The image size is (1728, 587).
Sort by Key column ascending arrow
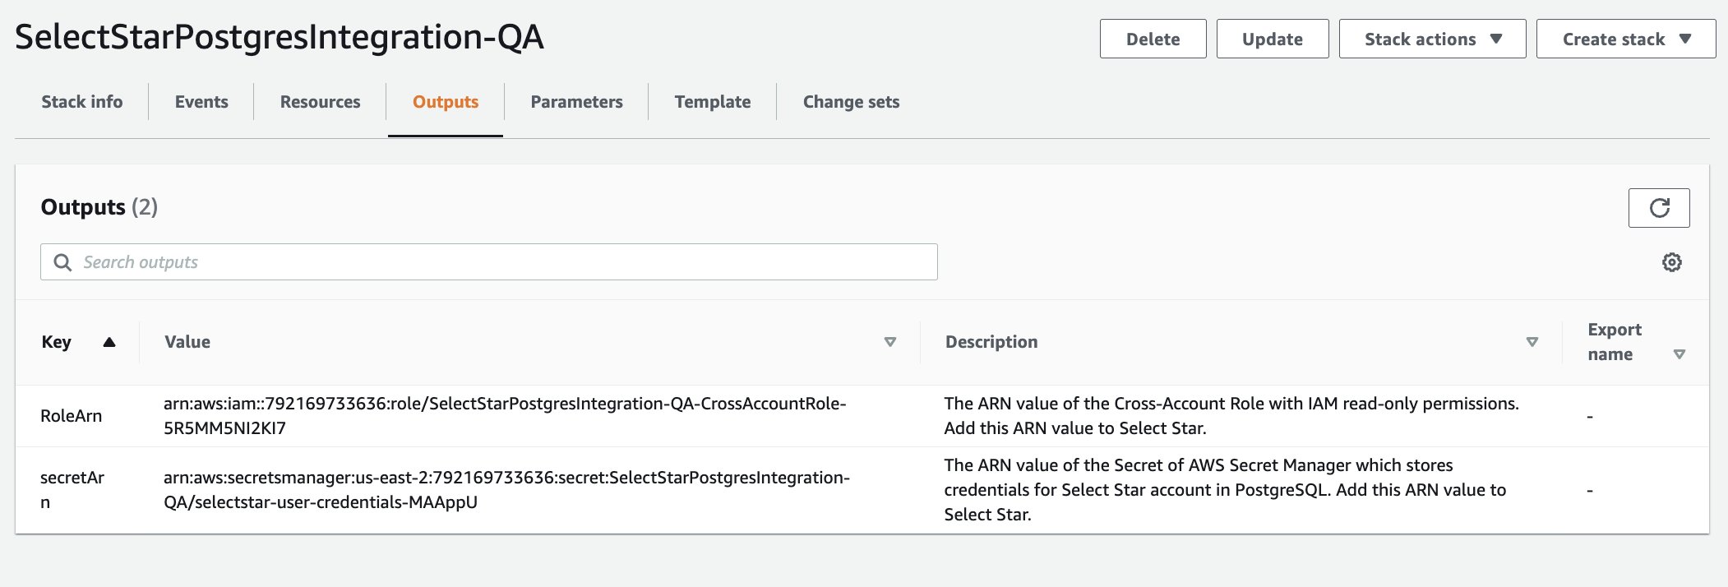tap(109, 342)
